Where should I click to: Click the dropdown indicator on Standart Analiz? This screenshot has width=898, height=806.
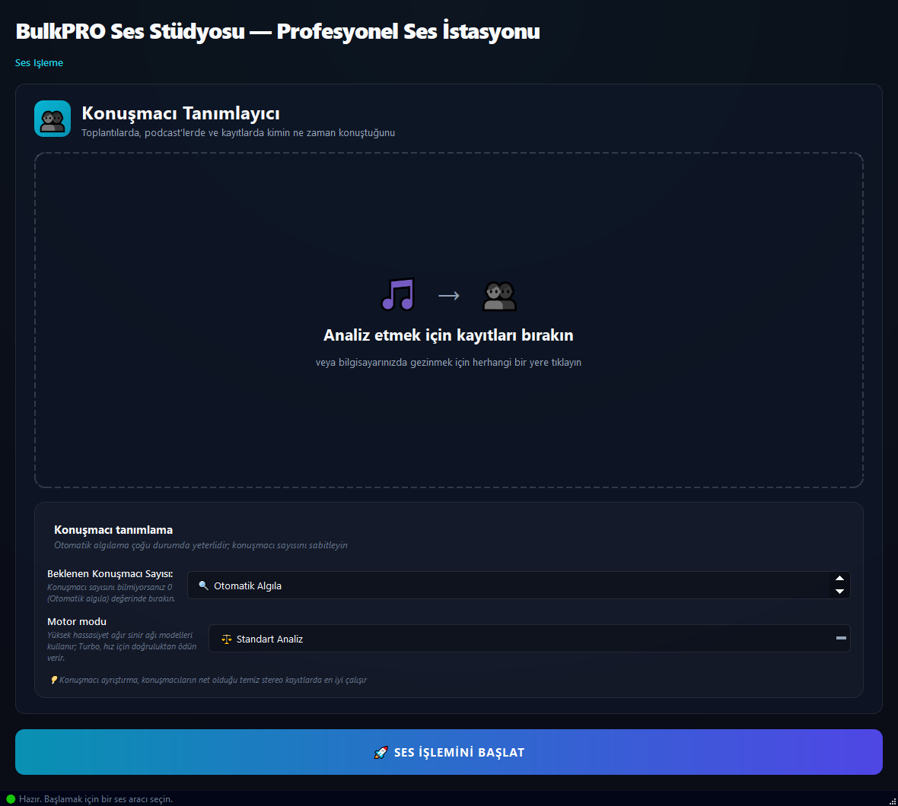point(841,638)
